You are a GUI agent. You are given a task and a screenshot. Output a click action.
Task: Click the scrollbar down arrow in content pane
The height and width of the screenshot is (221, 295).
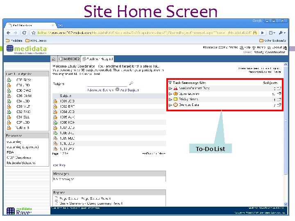(x=286, y=204)
